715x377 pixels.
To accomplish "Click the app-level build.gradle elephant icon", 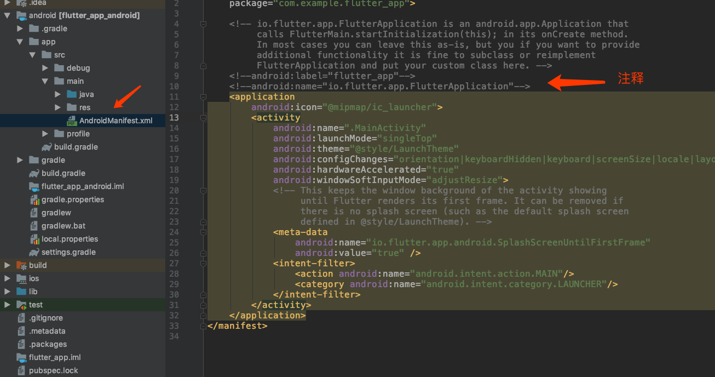I will coord(47,147).
